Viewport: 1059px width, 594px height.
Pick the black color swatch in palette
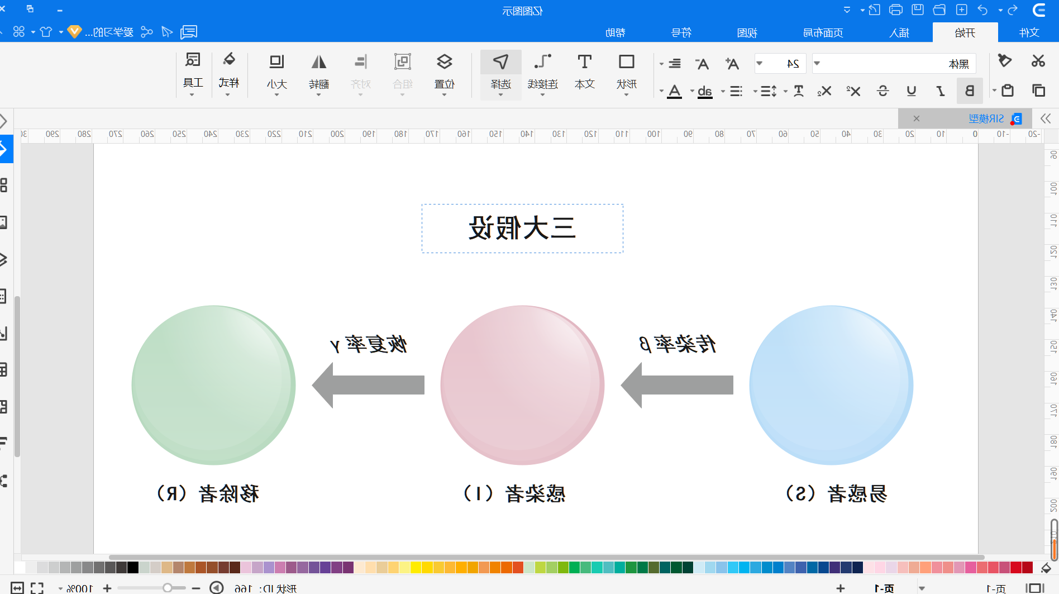pos(133,568)
